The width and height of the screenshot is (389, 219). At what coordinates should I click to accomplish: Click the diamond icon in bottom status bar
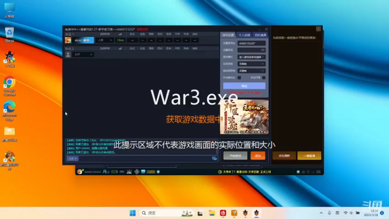[x=137, y=172]
